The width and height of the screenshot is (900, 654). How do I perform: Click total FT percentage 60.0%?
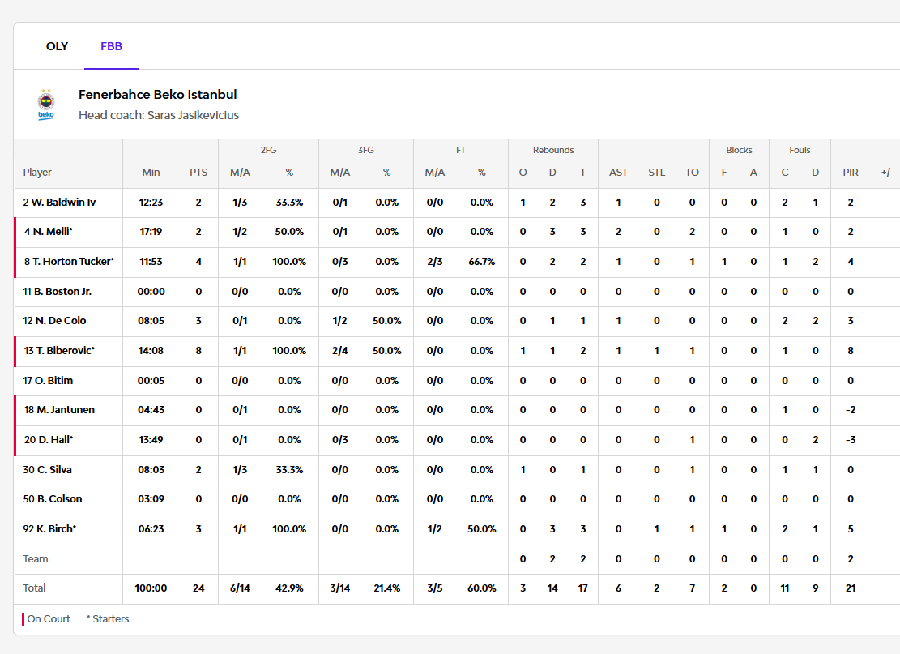click(481, 588)
